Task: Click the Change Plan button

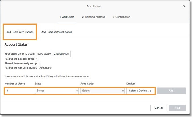Action: click(61, 54)
